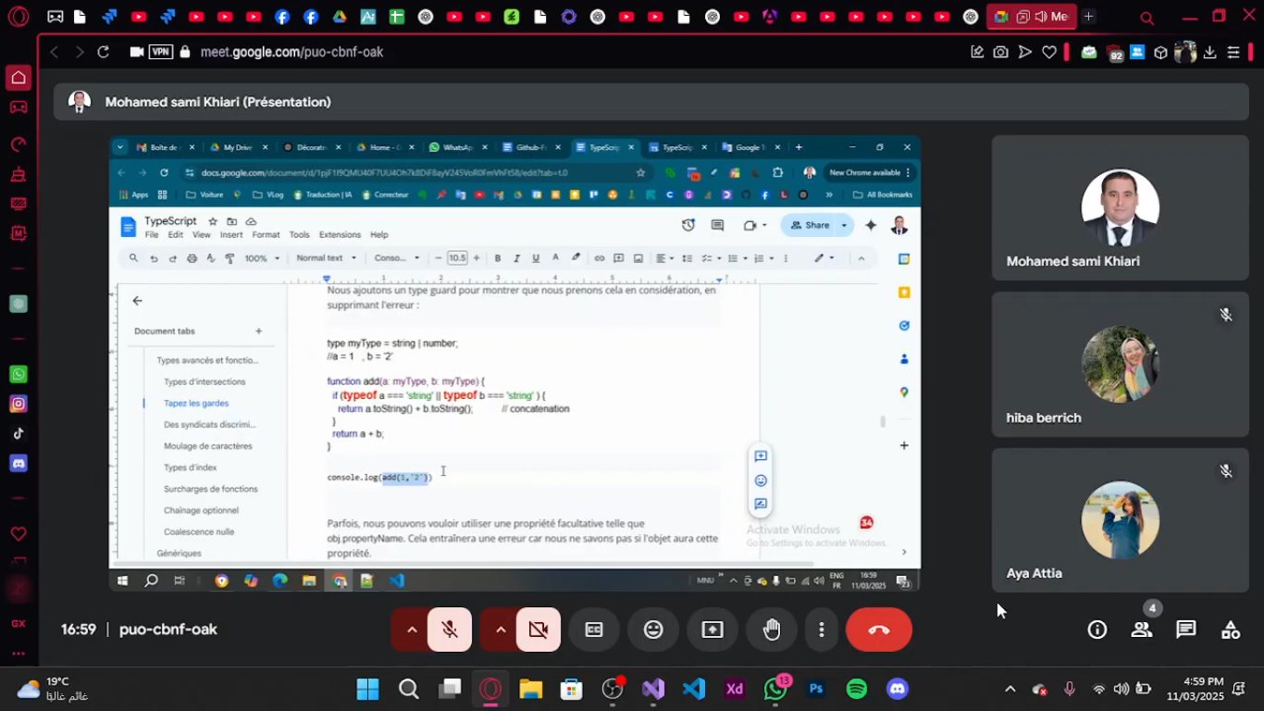Toggle Italic in the shared Docs toolbar
Viewport: 1264px width, 711px height.
coord(516,258)
